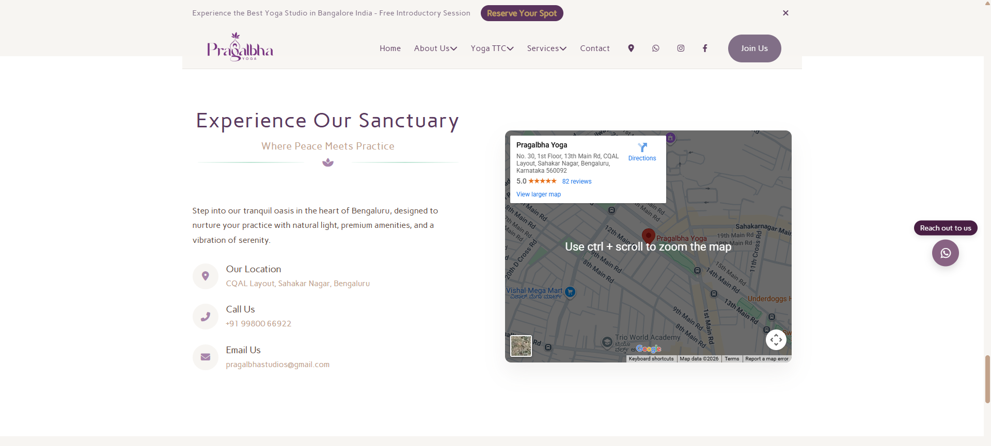Click the Our Location pin icon
991x446 pixels.
click(206, 276)
